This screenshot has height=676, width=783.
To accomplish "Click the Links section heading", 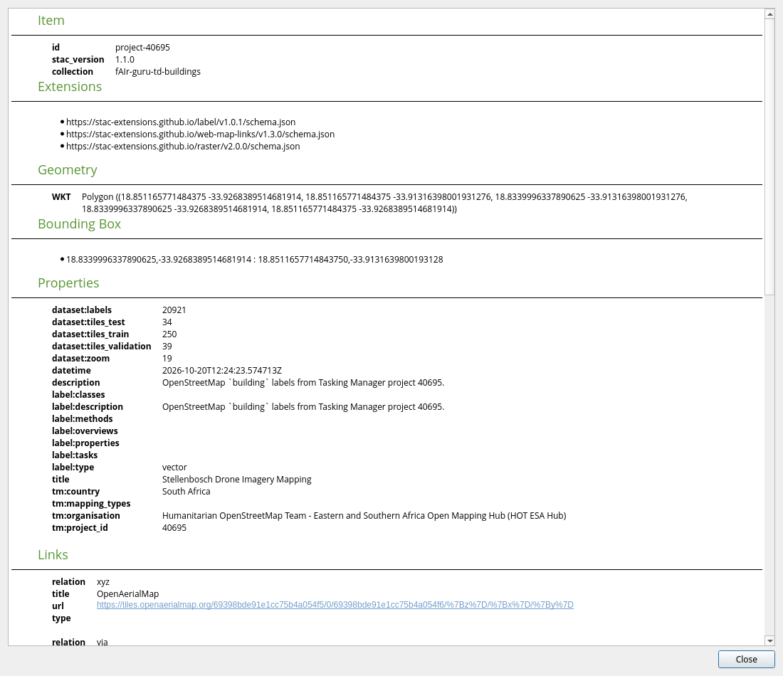I will [x=53, y=555].
